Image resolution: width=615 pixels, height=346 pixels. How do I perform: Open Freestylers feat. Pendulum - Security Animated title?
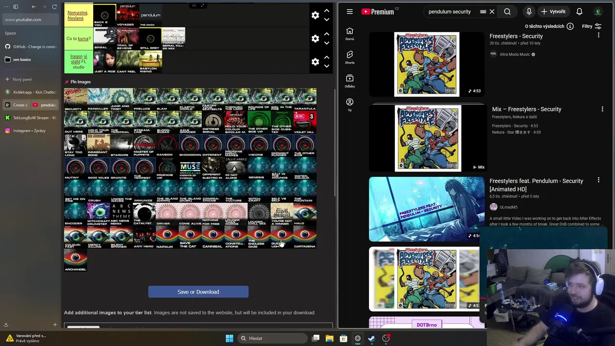coord(536,185)
